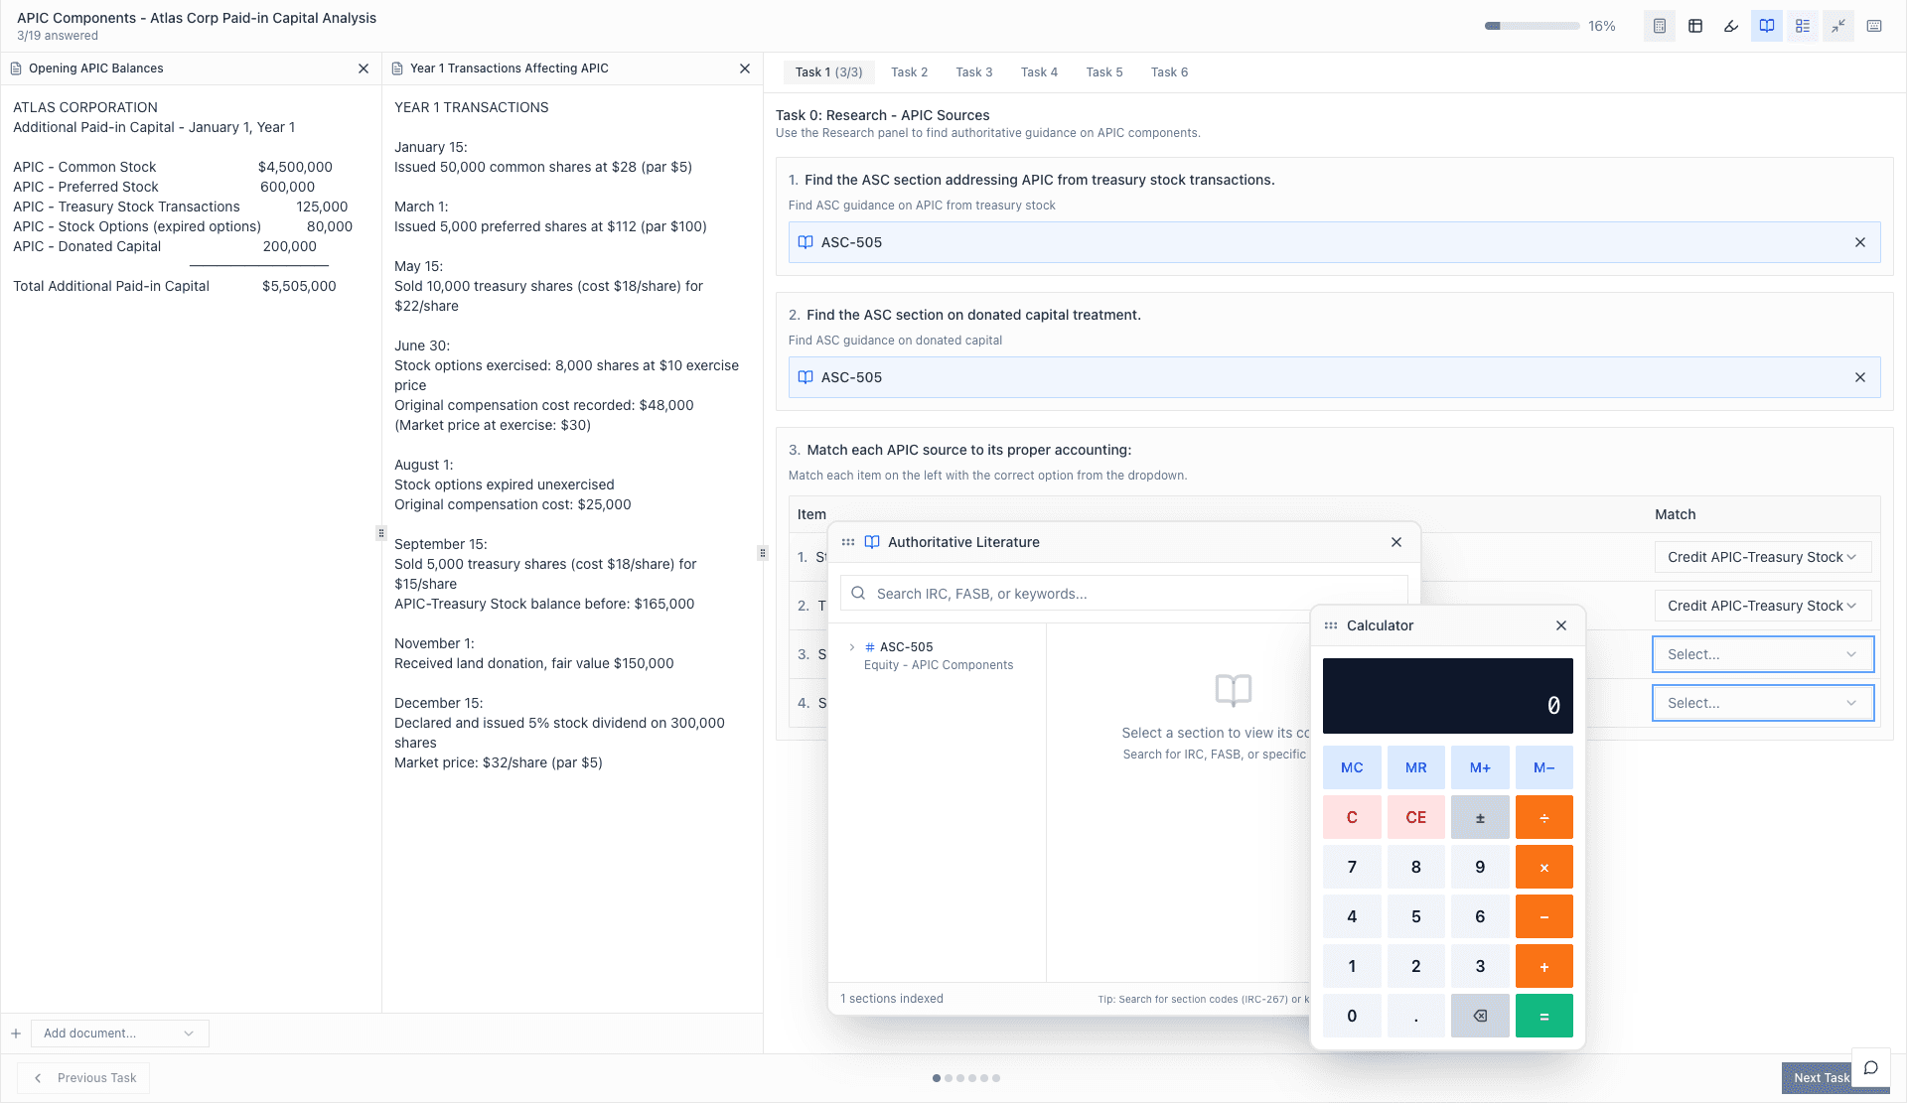Dismiss the ASC-505 answer for question 1
This screenshot has height=1103, width=1907.
pyautogui.click(x=1859, y=241)
